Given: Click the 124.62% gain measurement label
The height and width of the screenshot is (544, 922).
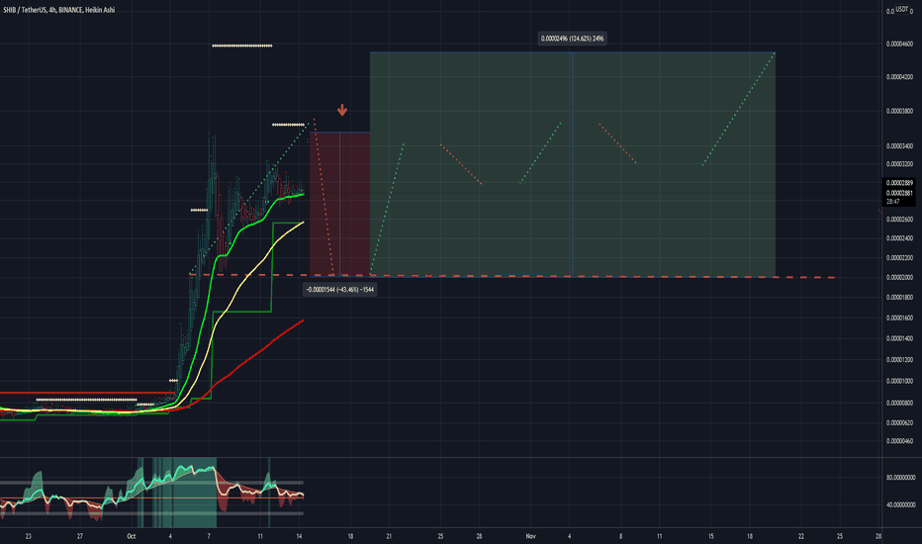Looking at the screenshot, I should tap(572, 39).
